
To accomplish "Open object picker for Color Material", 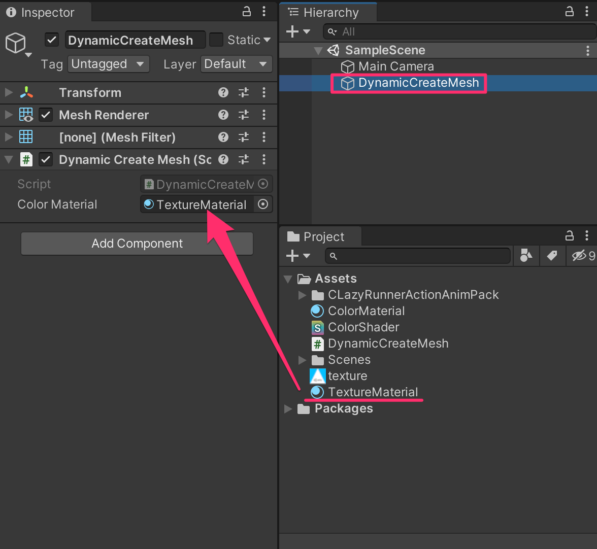I will 263,204.
